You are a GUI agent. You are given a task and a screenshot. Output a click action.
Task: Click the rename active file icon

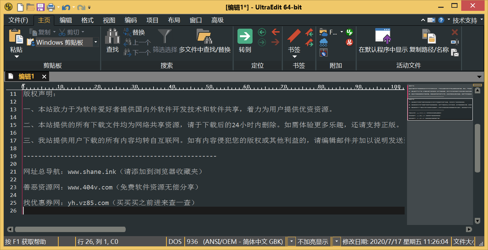(x=455, y=42)
